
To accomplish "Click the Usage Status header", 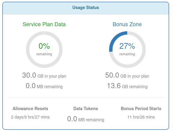I will coord(86,8).
